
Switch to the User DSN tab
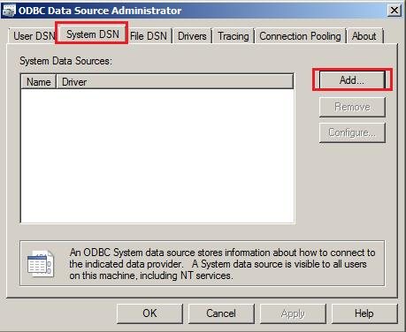pyautogui.click(x=34, y=36)
